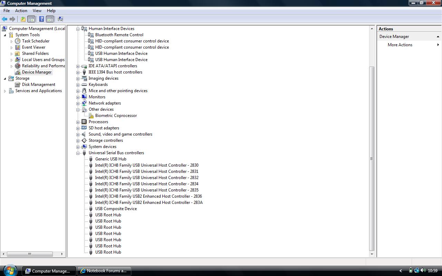Expand the Processors category
The height and width of the screenshot is (276, 442).
tap(78, 122)
